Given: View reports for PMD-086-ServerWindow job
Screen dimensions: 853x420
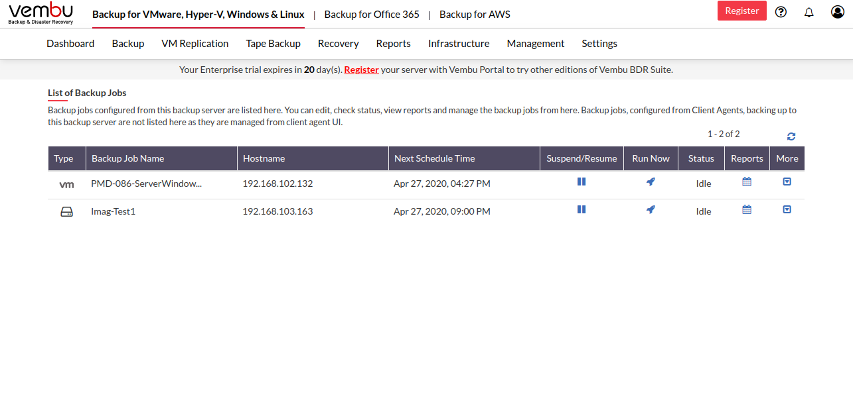Looking at the screenshot, I should (x=747, y=182).
